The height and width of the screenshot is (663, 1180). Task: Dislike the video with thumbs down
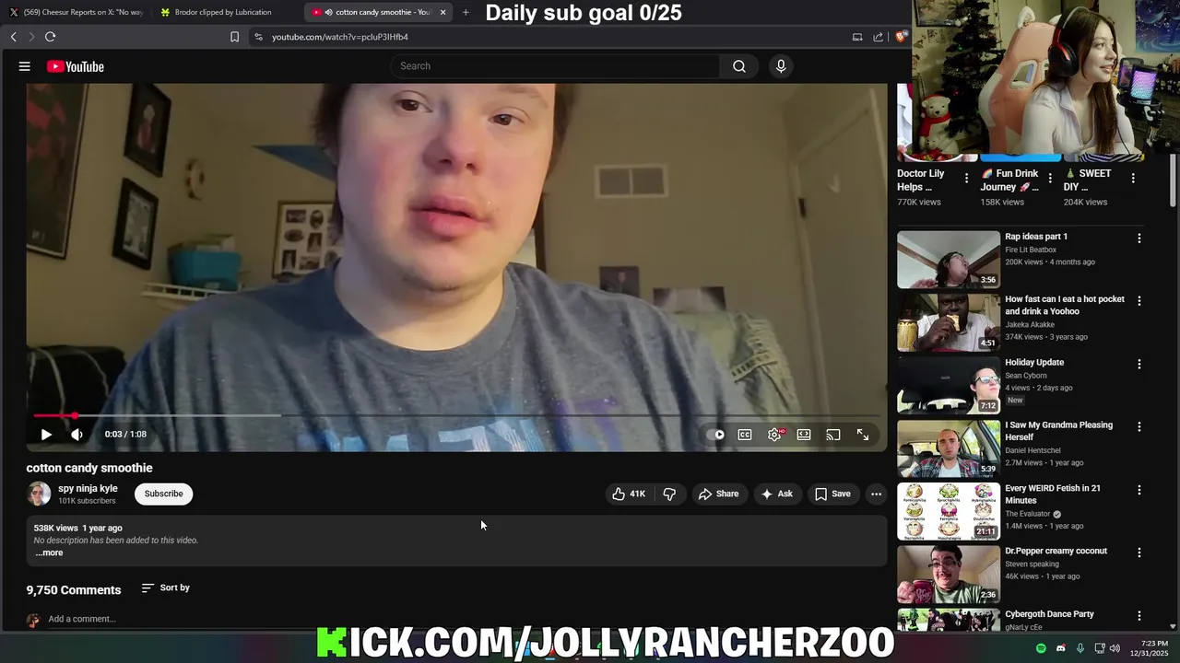click(x=669, y=494)
